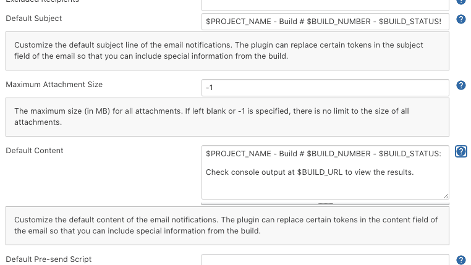Click the Default Subject label

click(34, 19)
